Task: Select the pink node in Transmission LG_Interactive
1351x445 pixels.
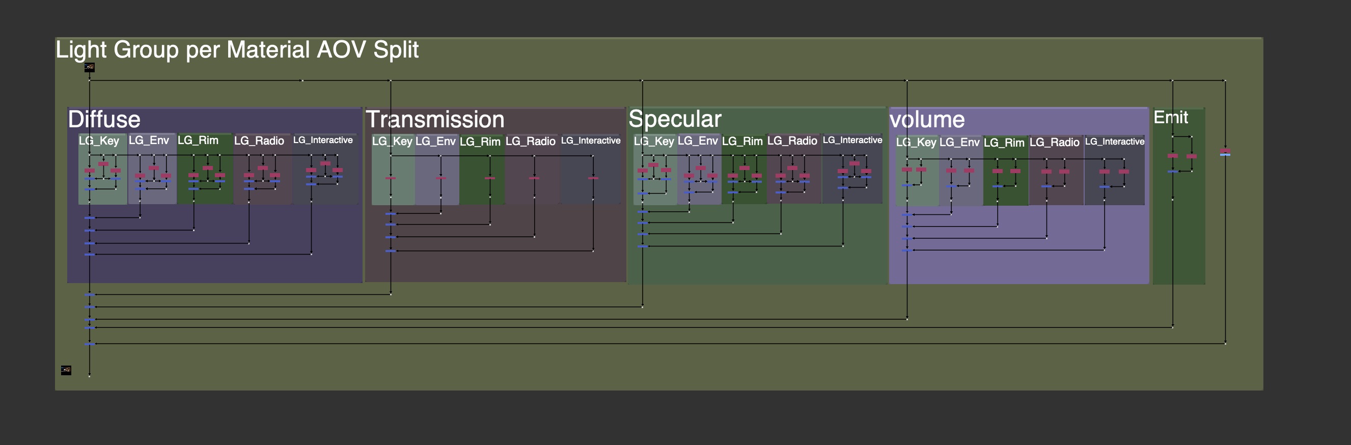Action: pyautogui.click(x=593, y=178)
